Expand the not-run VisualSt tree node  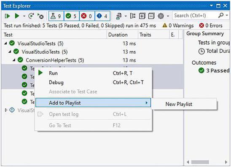[6, 110]
